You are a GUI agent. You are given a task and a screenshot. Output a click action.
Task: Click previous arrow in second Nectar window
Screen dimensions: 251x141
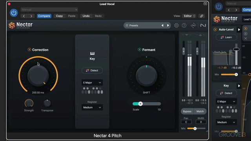[229, 10]
